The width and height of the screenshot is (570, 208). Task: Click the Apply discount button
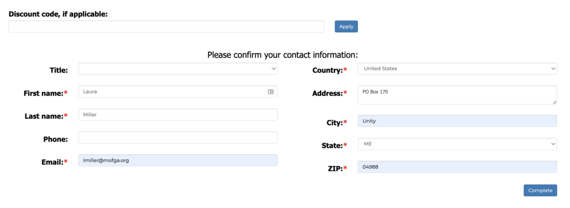[x=346, y=27]
